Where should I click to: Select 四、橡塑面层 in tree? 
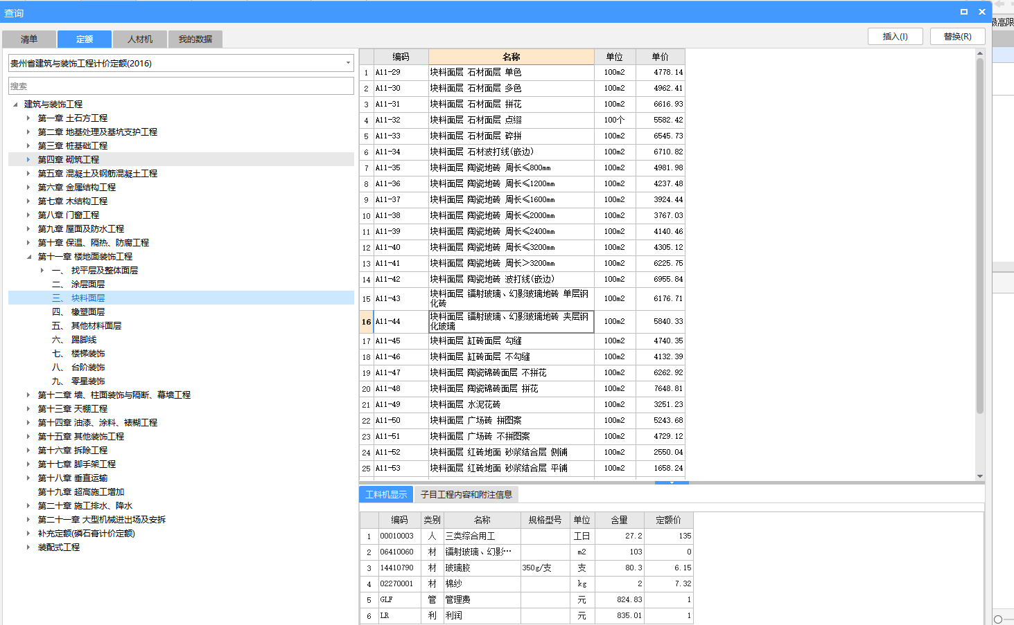point(78,312)
